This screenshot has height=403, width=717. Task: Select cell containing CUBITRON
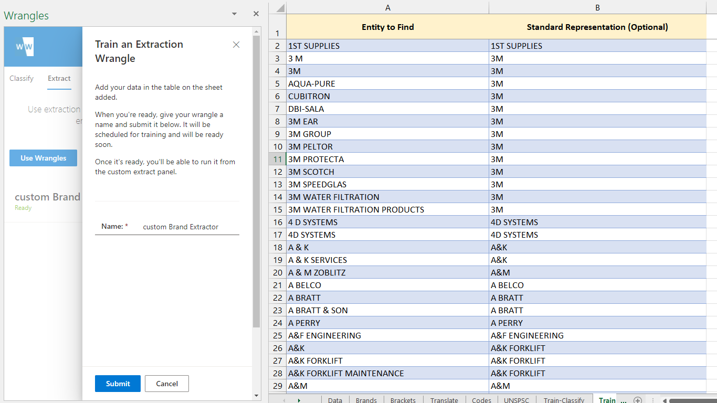click(x=387, y=96)
